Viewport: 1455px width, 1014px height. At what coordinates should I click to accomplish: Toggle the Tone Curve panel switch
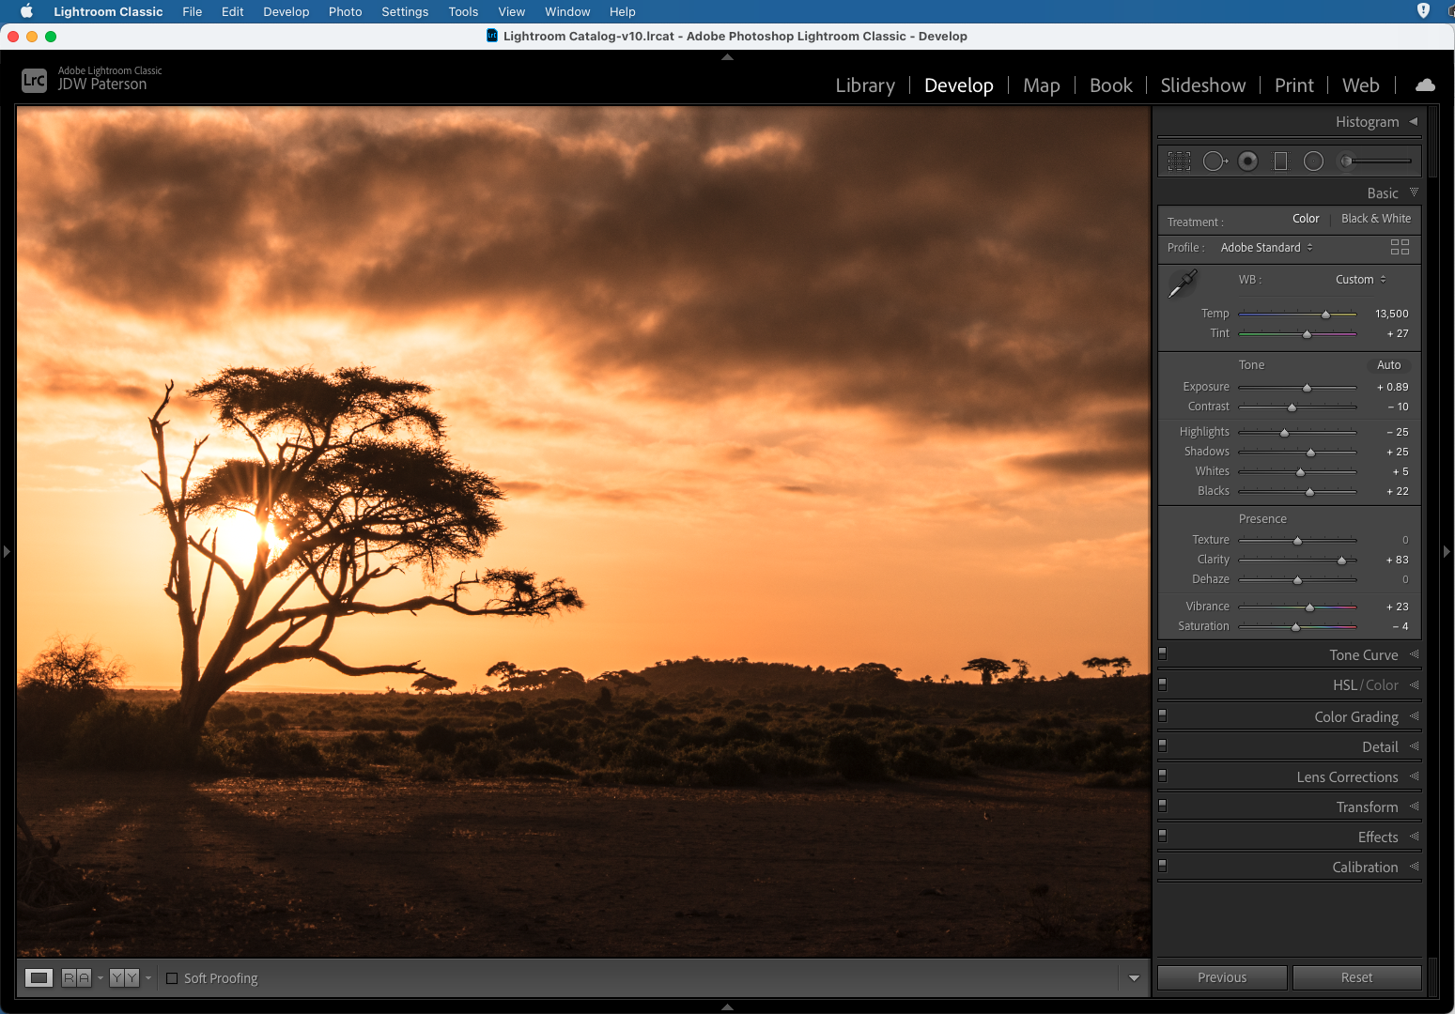(x=1163, y=653)
